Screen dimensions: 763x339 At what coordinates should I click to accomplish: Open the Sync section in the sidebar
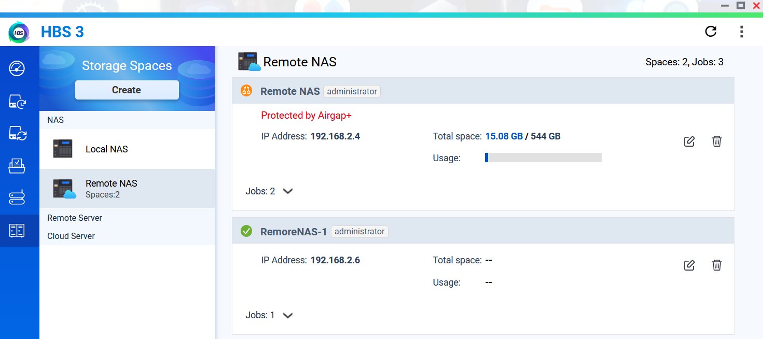point(17,134)
